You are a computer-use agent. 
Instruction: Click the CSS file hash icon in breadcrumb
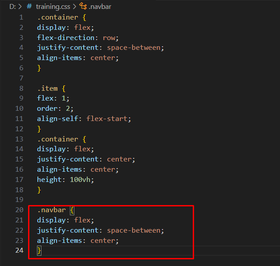29,7
